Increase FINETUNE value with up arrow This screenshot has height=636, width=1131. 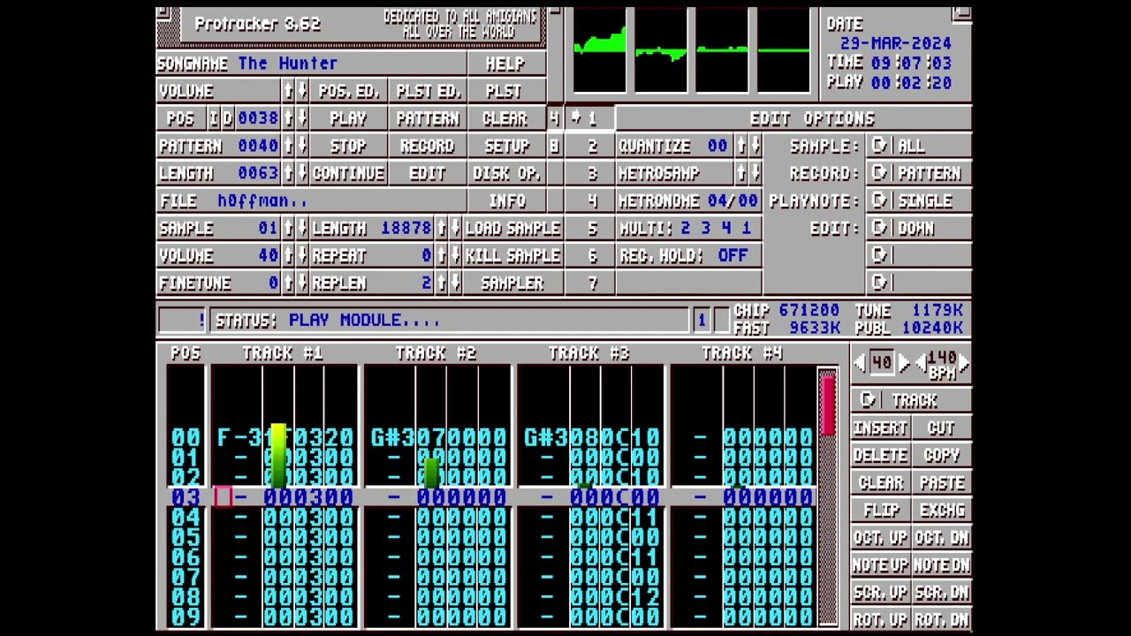(x=288, y=283)
